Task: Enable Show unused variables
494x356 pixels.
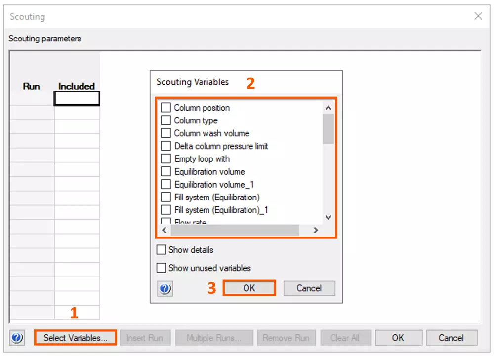Action: click(x=162, y=268)
